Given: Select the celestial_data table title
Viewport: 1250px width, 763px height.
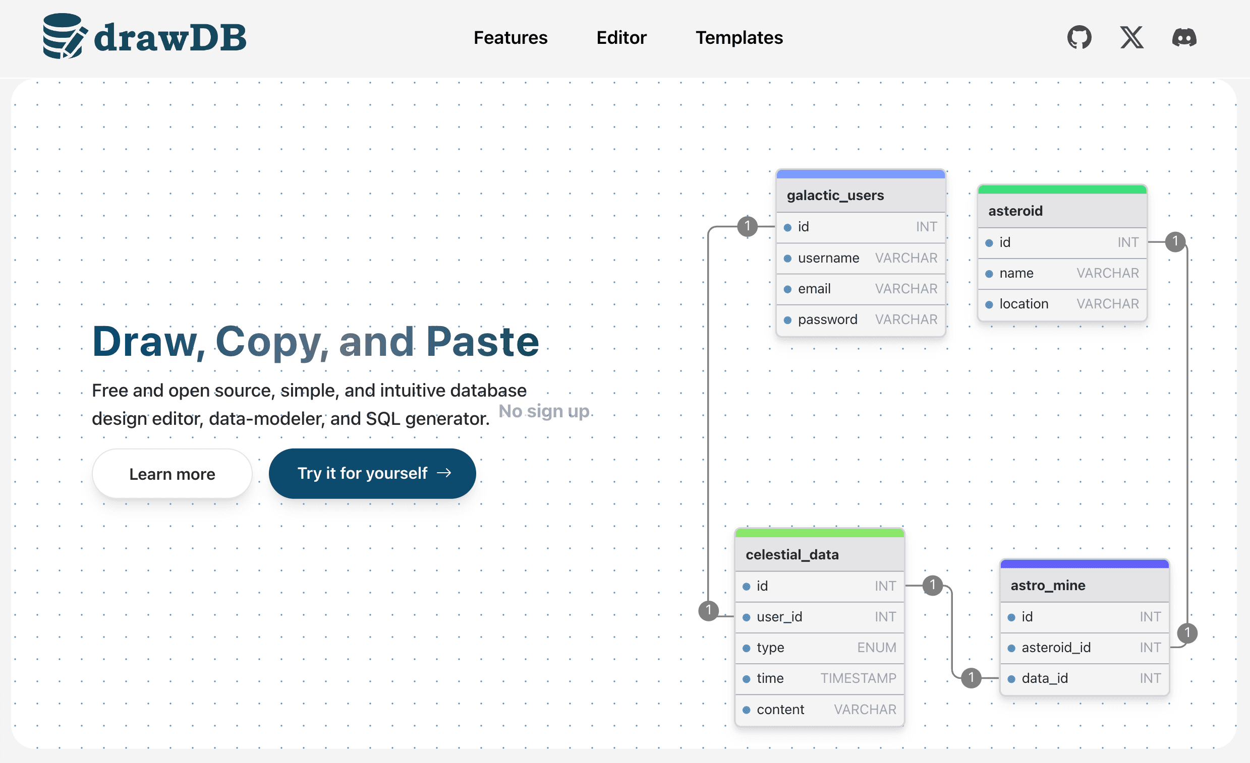Looking at the screenshot, I should (791, 555).
